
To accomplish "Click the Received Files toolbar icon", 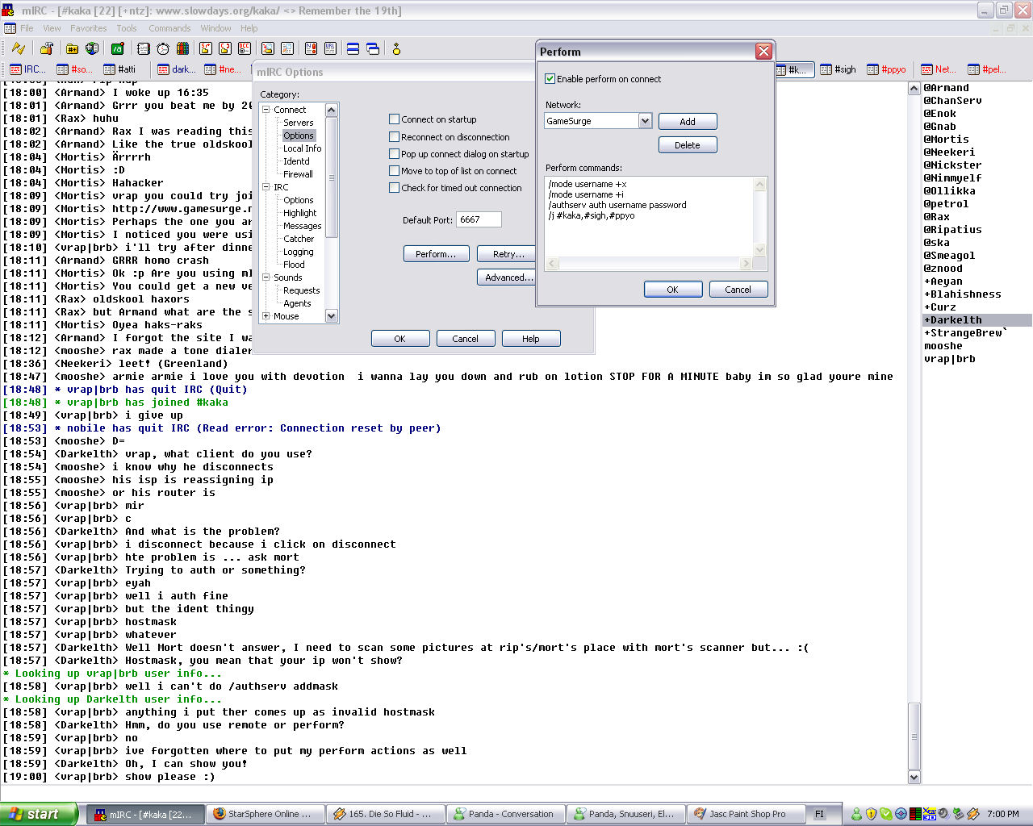I will (x=267, y=48).
